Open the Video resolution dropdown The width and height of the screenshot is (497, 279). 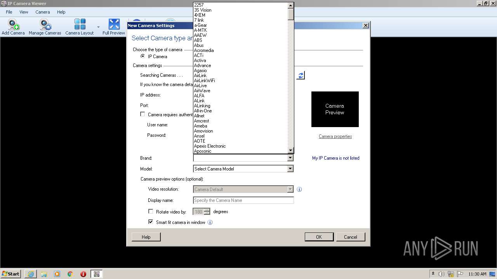290,189
